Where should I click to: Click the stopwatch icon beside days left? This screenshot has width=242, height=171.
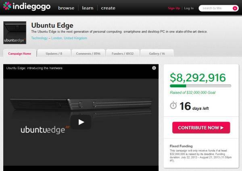pyautogui.click(x=173, y=105)
